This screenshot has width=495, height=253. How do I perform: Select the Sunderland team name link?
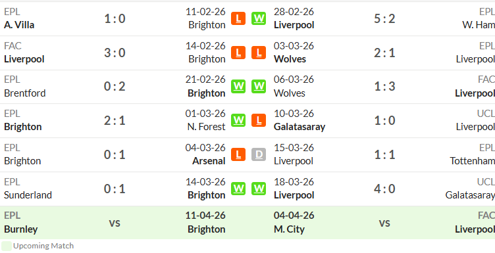28,195
